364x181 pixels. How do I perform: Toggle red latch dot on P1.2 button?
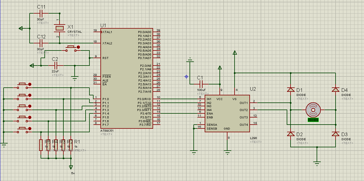(30, 106)
